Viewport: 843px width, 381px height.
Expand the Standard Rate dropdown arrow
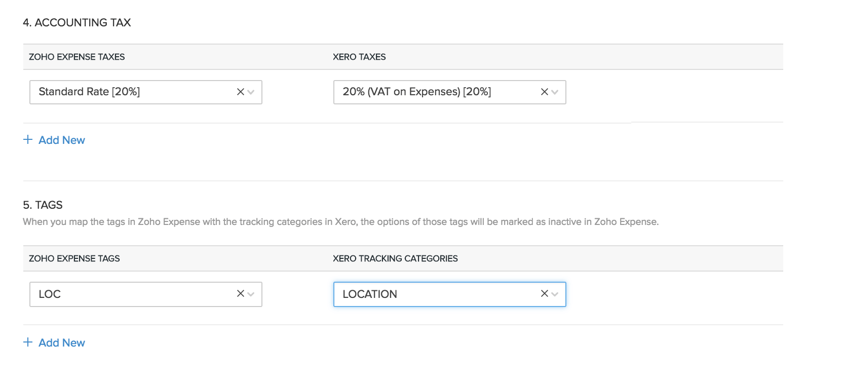(251, 92)
